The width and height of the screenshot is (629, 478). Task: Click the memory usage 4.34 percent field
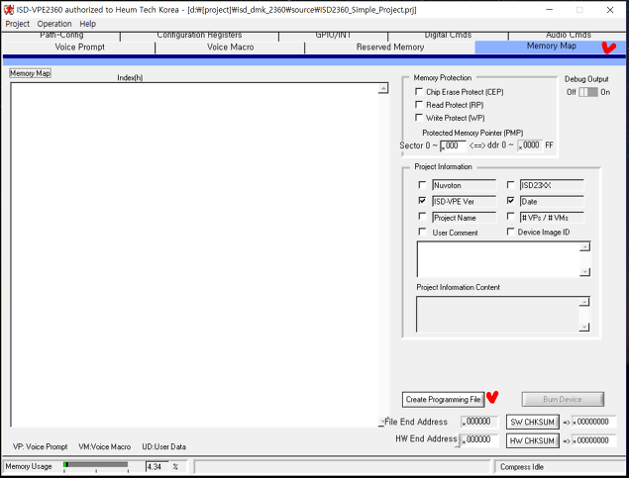pyautogui.click(x=157, y=467)
